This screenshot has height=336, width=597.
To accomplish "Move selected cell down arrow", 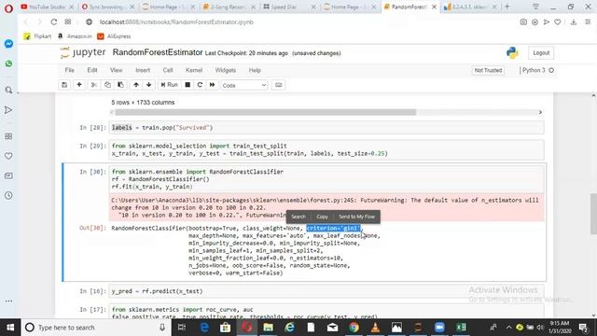I will [x=149, y=85].
